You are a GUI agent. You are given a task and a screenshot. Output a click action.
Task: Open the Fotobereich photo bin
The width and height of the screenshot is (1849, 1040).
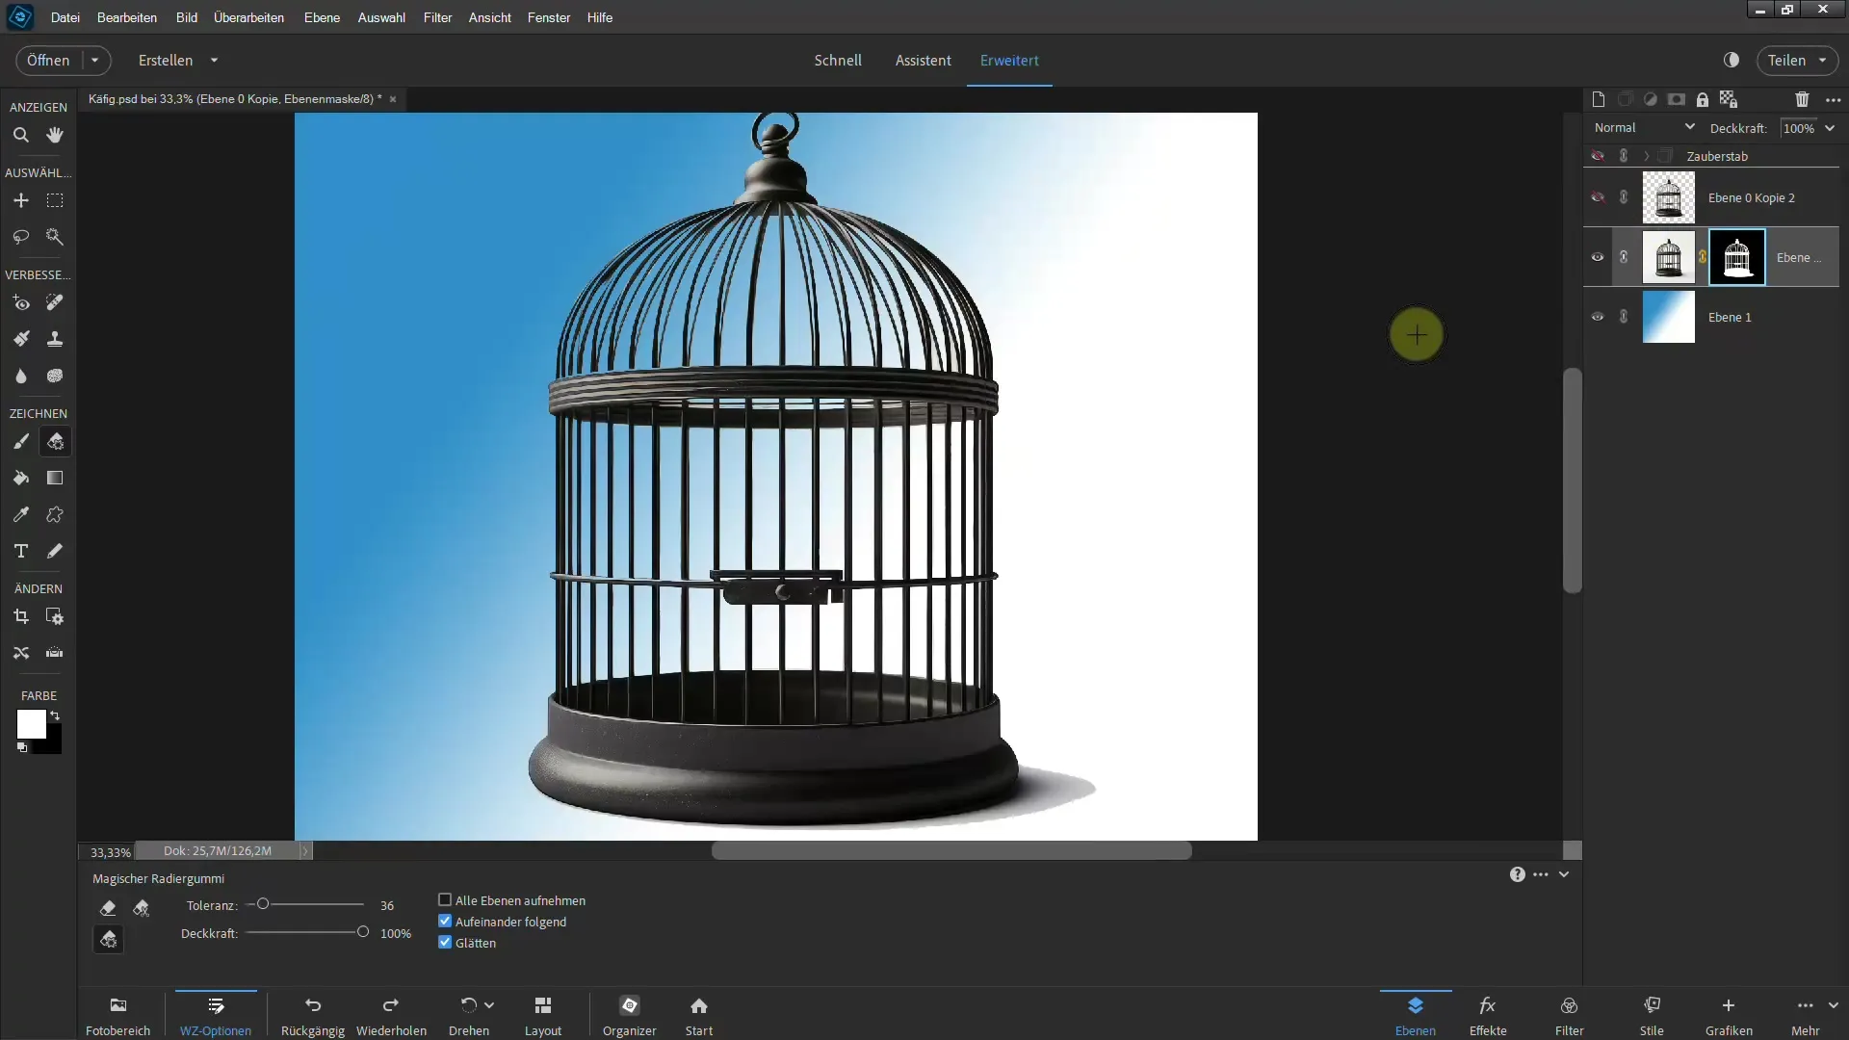(x=118, y=1016)
